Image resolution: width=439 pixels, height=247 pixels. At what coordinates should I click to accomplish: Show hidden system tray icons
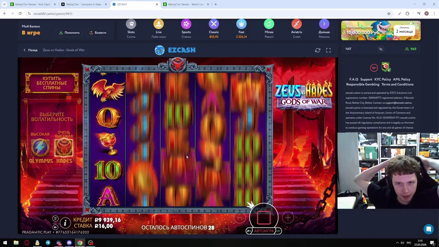click(x=398, y=243)
